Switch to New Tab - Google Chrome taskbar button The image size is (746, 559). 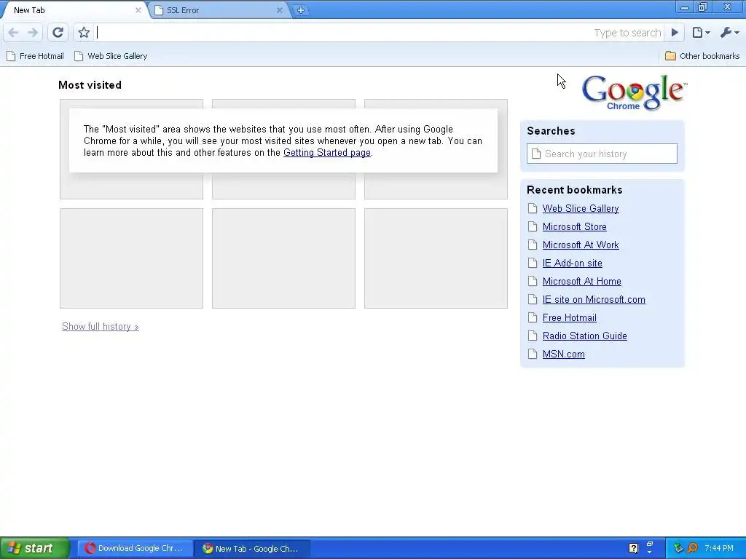point(252,548)
